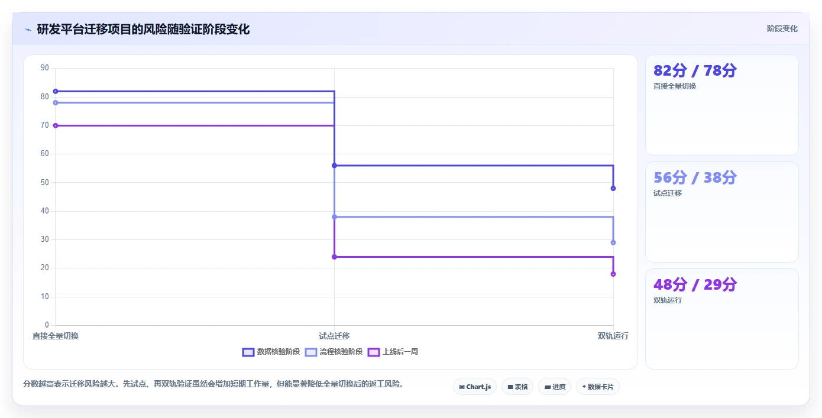
Task: Click the footnote text starting 分数越高表示
Action: (x=215, y=384)
